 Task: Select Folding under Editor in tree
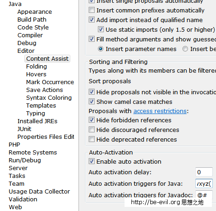point(36,67)
